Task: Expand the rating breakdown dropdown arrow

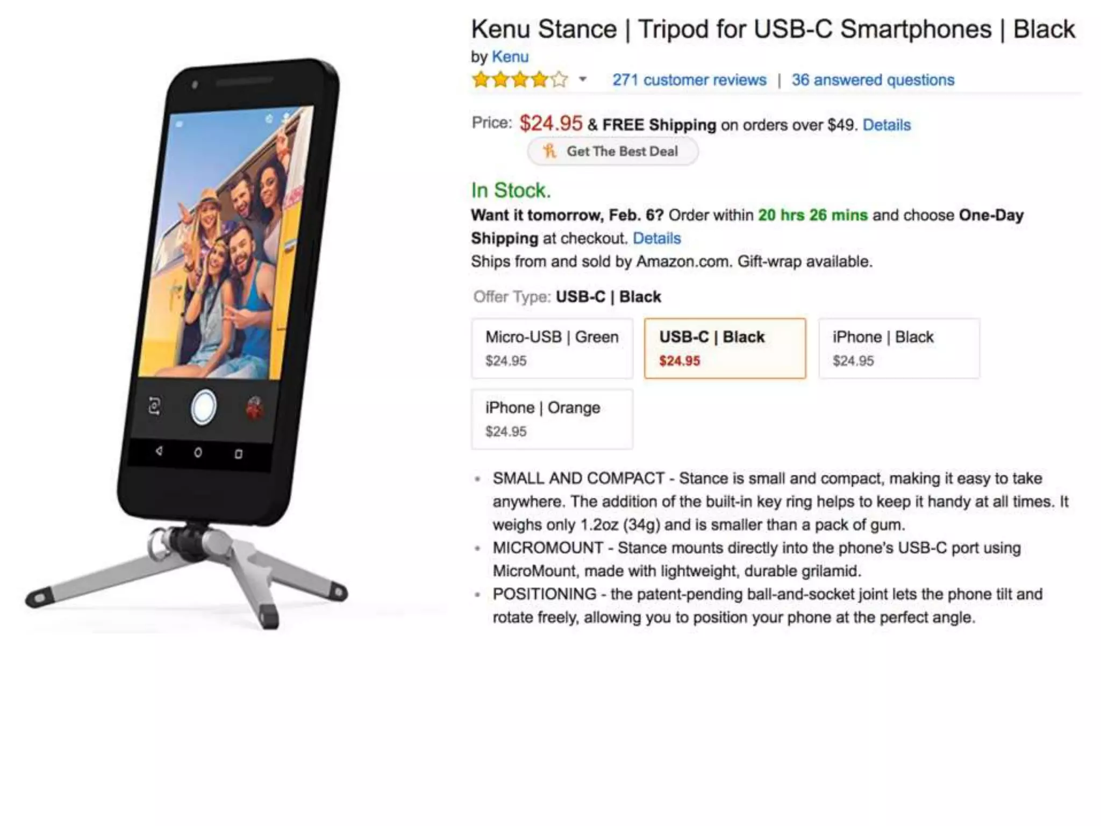Action: (x=583, y=80)
